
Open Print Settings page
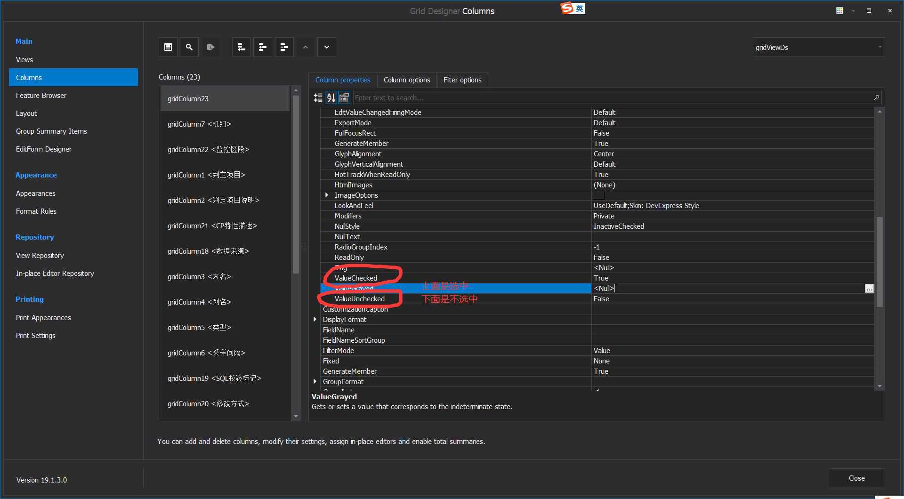(x=36, y=336)
